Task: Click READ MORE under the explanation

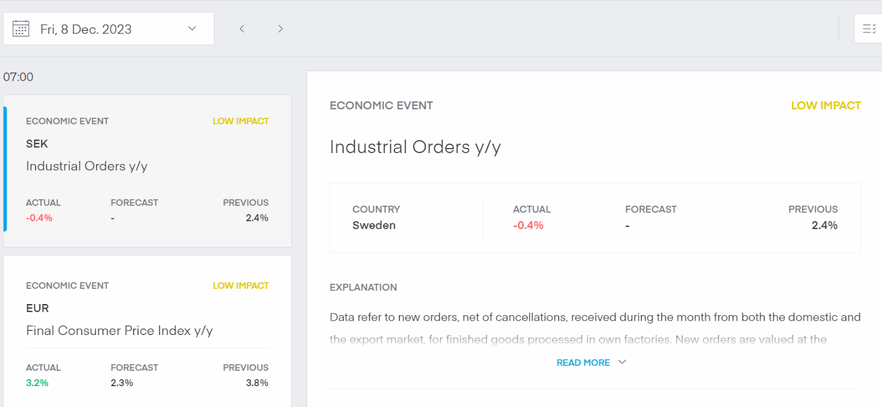Action: point(583,362)
